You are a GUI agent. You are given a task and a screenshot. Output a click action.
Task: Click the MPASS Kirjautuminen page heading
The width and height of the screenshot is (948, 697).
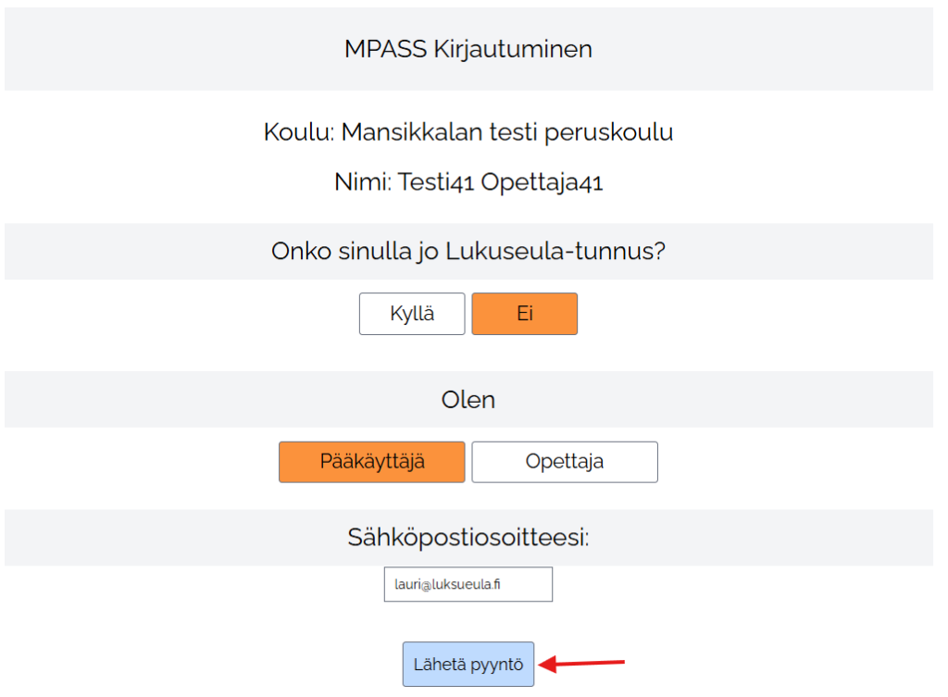(x=468, y=49)
